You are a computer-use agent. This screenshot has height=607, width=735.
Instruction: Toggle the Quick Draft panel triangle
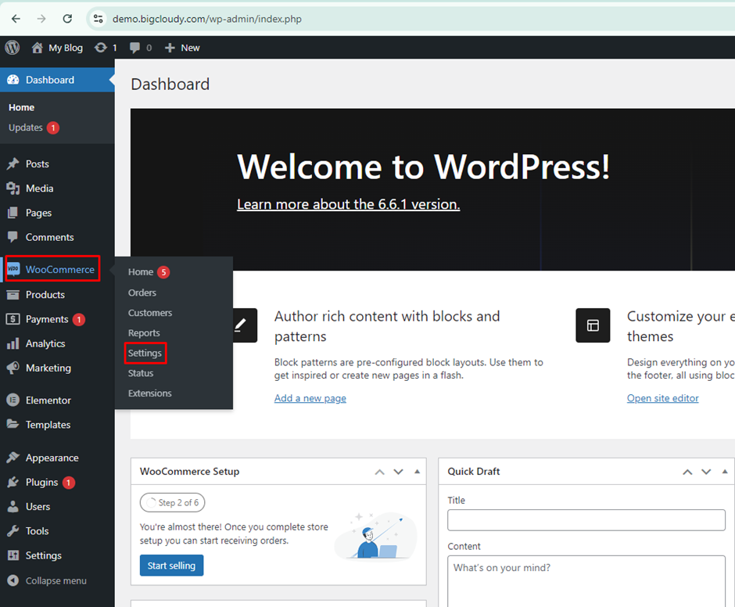pos(725,472)
